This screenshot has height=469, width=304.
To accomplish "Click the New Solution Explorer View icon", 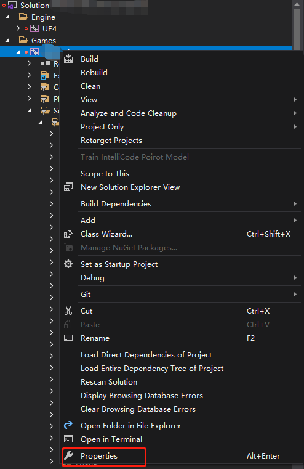I will (68, 187).
